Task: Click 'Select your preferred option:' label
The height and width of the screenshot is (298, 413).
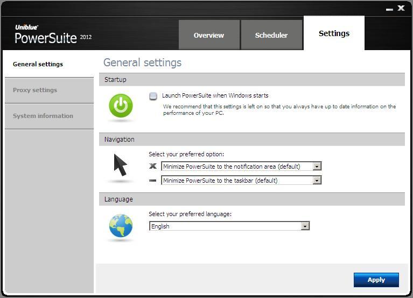Action: coord(186,154)
